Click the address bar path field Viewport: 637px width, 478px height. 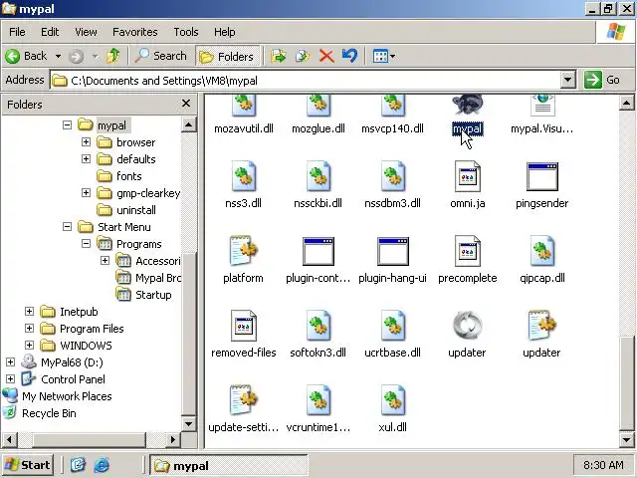point(305,80)
